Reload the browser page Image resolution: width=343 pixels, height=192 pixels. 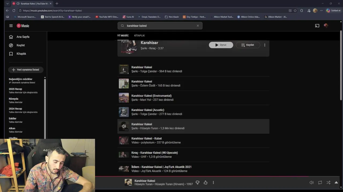(14, 10)
